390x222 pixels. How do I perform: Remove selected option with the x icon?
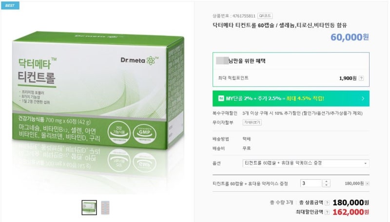(368, 184)
